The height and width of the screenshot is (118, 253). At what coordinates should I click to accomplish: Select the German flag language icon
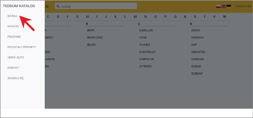(x=229, y=6)
